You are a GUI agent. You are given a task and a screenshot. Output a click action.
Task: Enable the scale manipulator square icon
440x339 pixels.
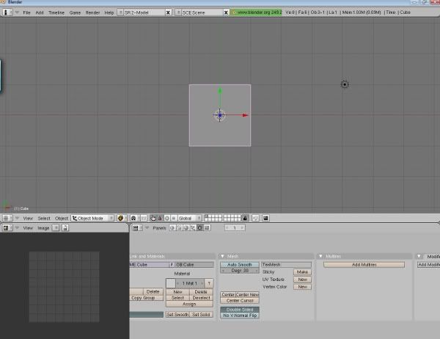click(173, 218)
